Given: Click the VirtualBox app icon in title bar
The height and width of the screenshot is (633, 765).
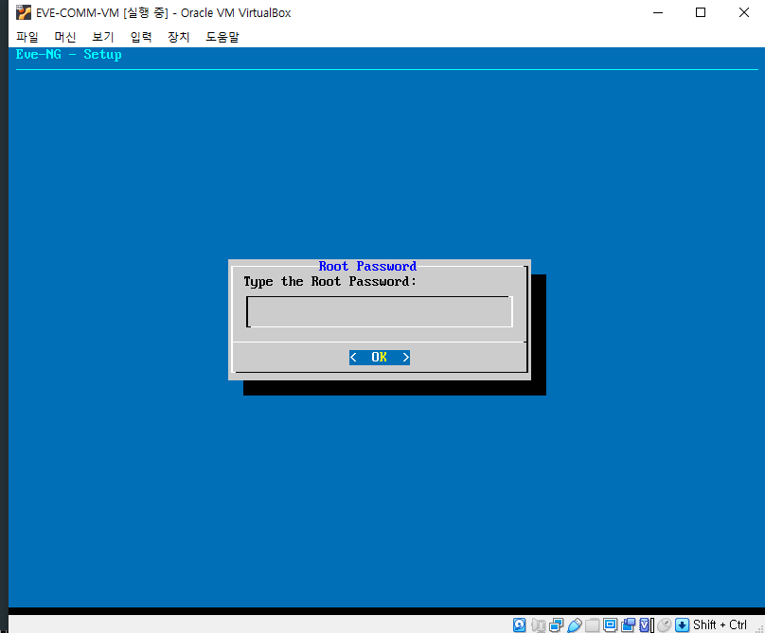Looking at the screenshot, I should pyautogui.click(x=24, y=12).
